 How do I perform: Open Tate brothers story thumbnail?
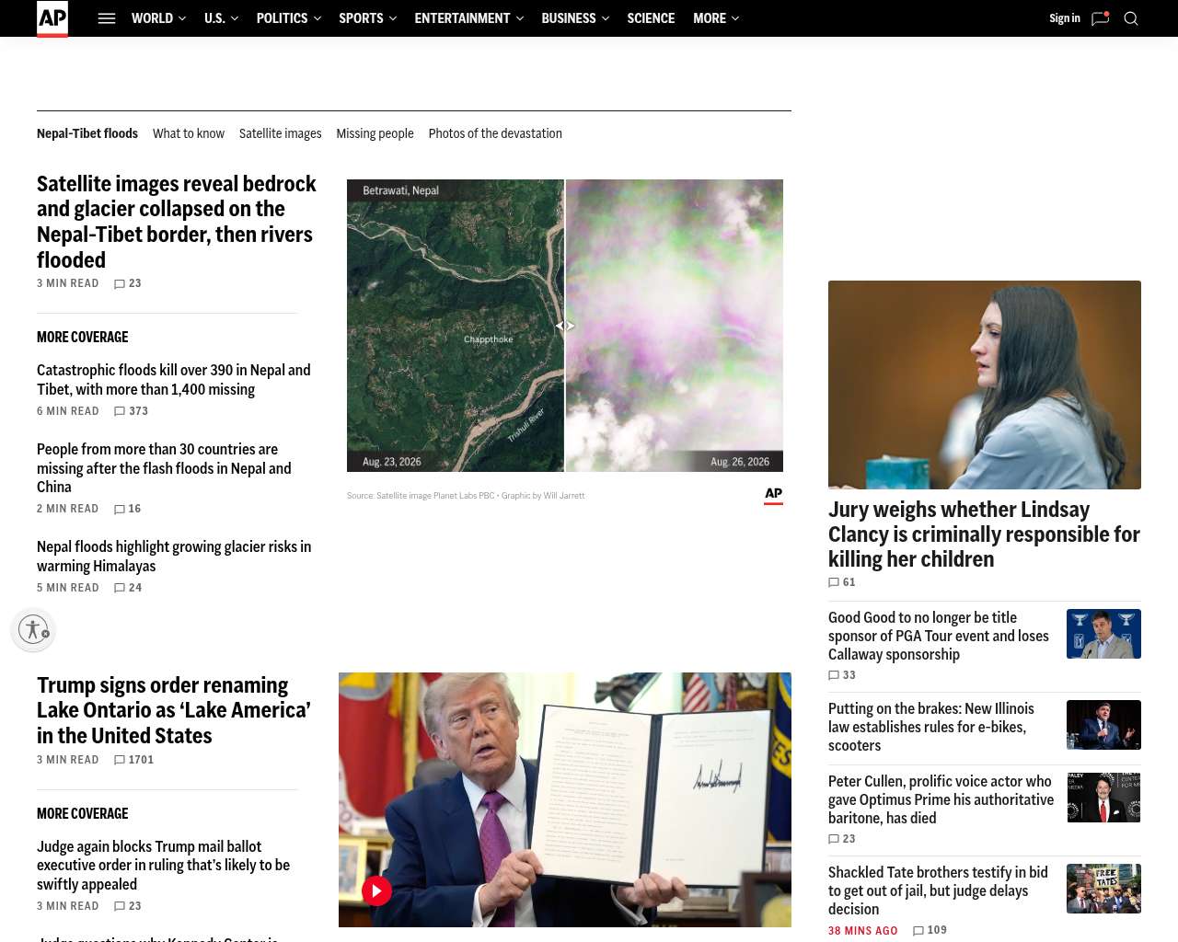coord(1103,889)
